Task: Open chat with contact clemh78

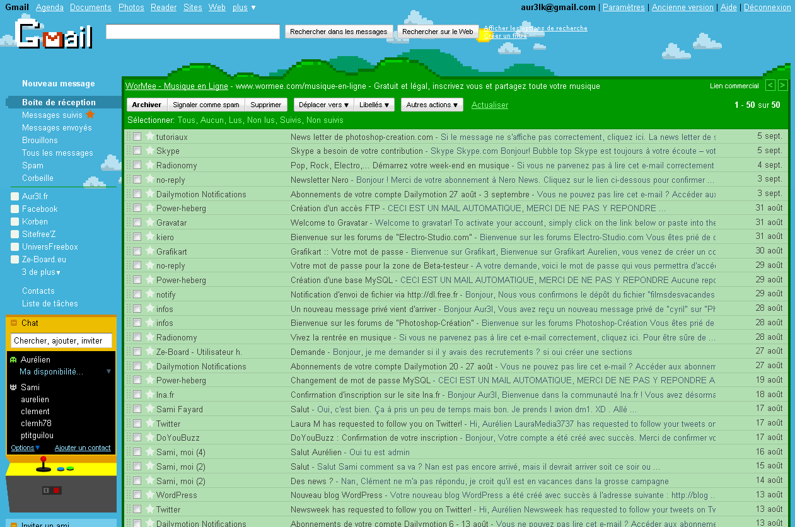Action: tap(36, 423)
